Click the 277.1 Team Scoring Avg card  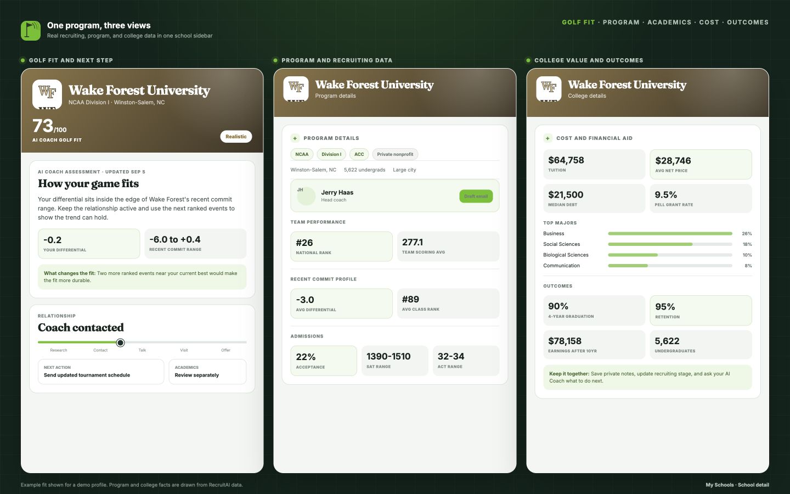448,246
